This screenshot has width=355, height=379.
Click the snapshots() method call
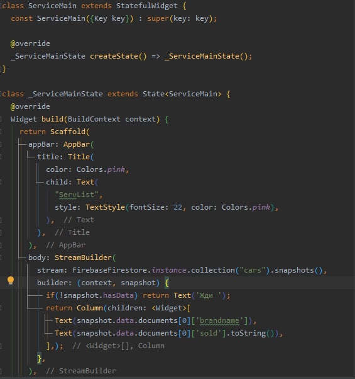[298, 270]
